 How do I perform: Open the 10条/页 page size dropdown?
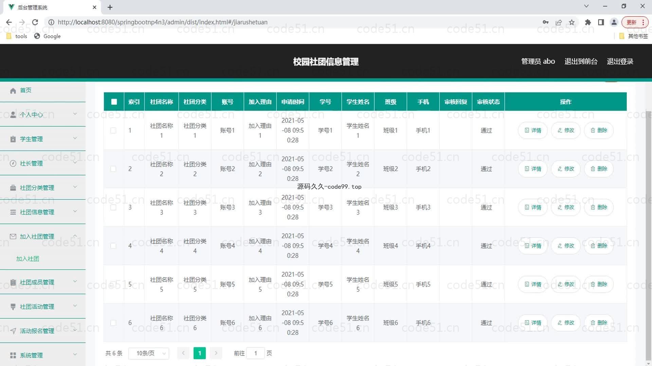tap(149, 353)
